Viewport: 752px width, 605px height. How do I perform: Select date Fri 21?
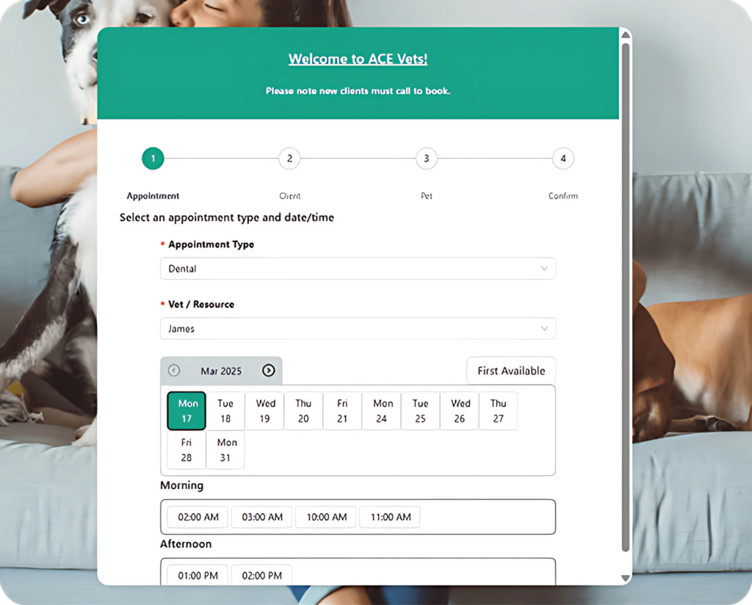pyautogui.click(x=342, y=411)
